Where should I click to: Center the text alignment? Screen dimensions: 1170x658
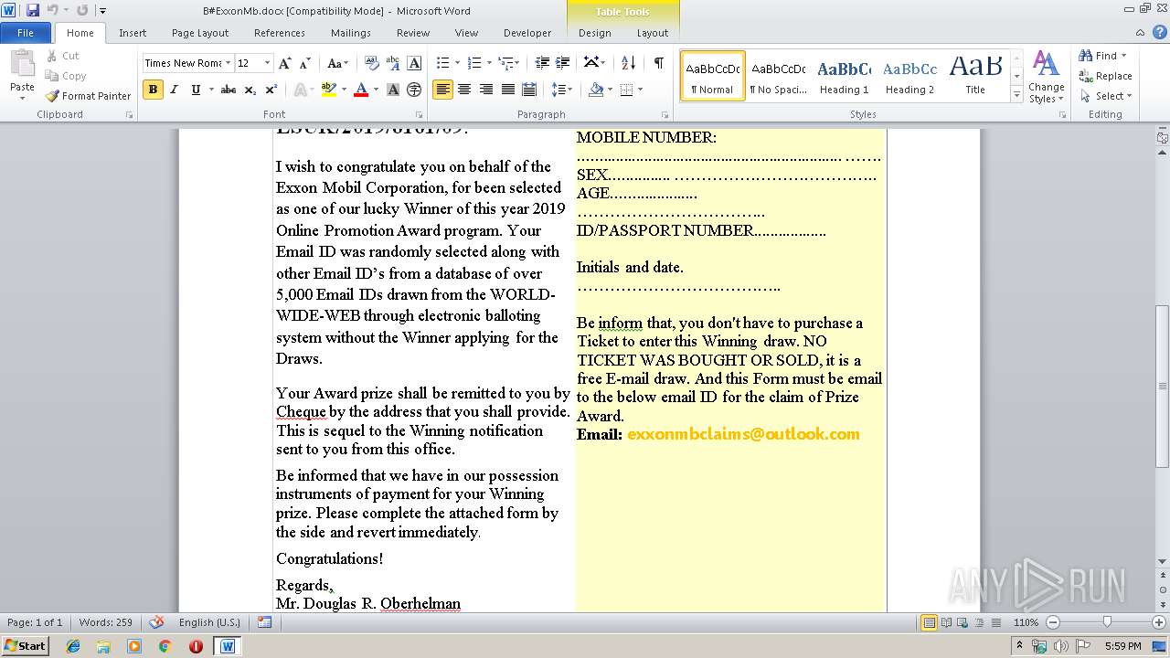[464, 90]
